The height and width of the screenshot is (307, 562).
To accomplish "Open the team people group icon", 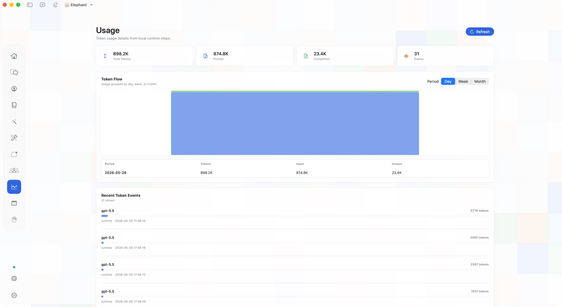I will [x=14, y=170].
